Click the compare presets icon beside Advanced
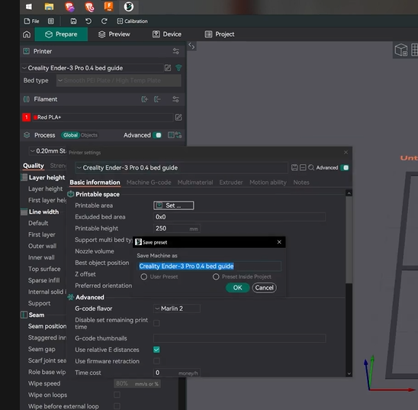Image resolution: width=418 pixels, height=410 pixels. pos(178,135)
